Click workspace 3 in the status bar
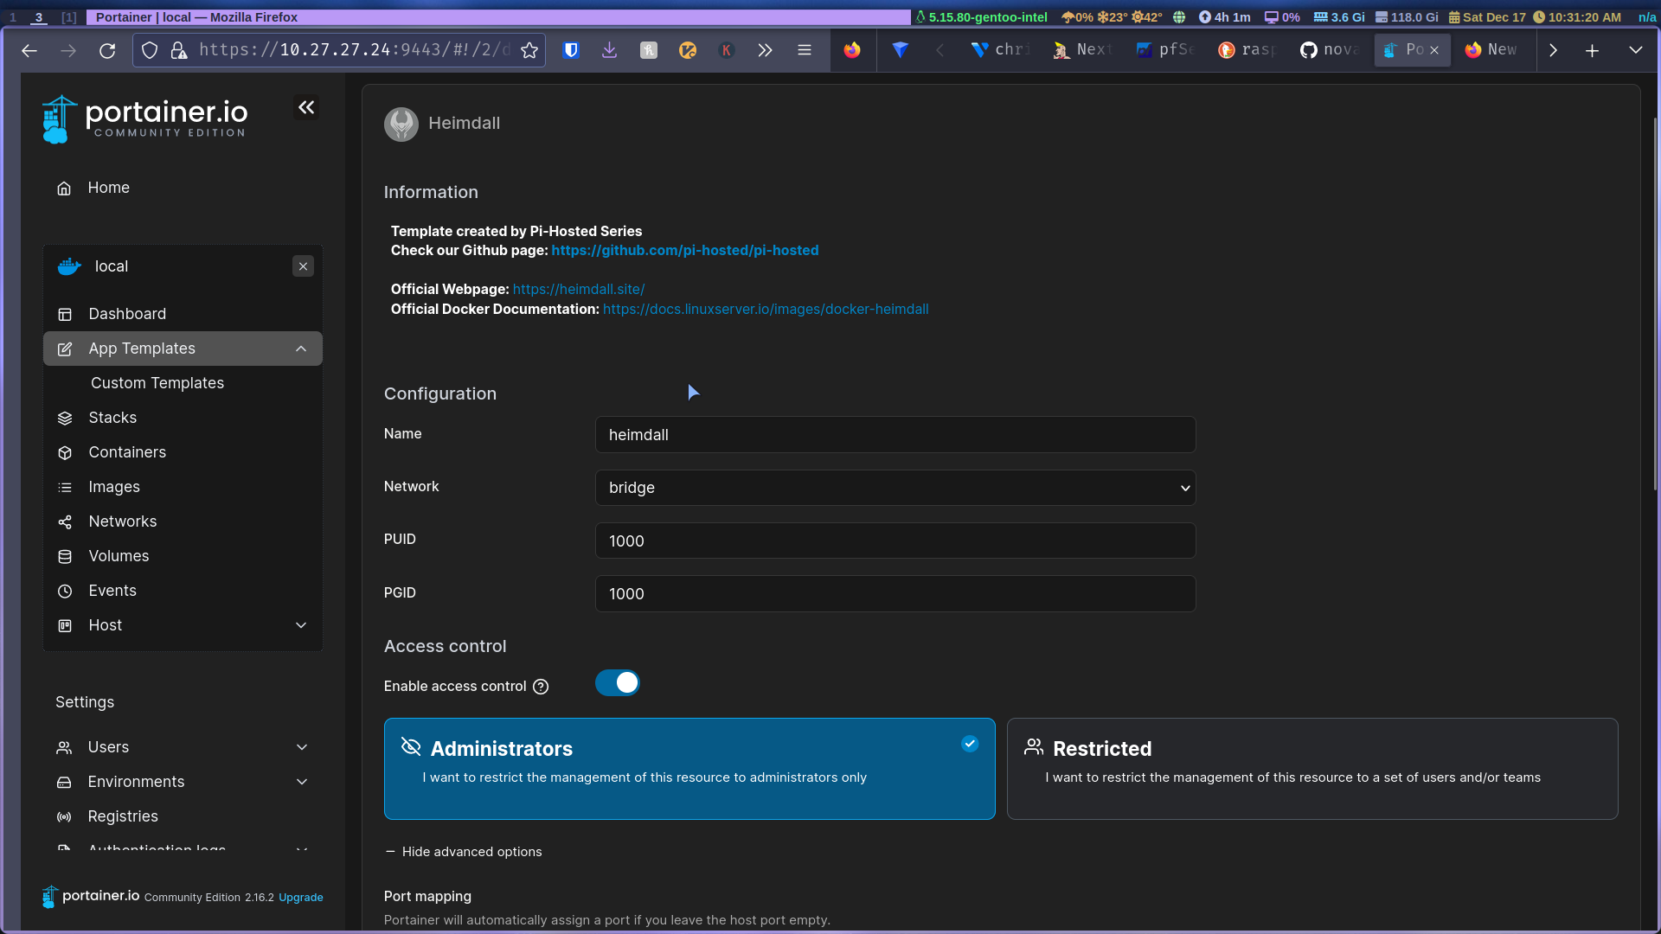This screenshot has height=934, width=1661. click(39, 17)
